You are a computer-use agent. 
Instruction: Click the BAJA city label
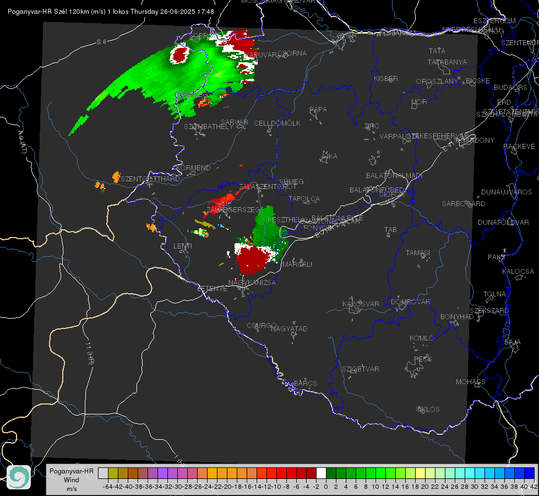(x=513, y=342)
